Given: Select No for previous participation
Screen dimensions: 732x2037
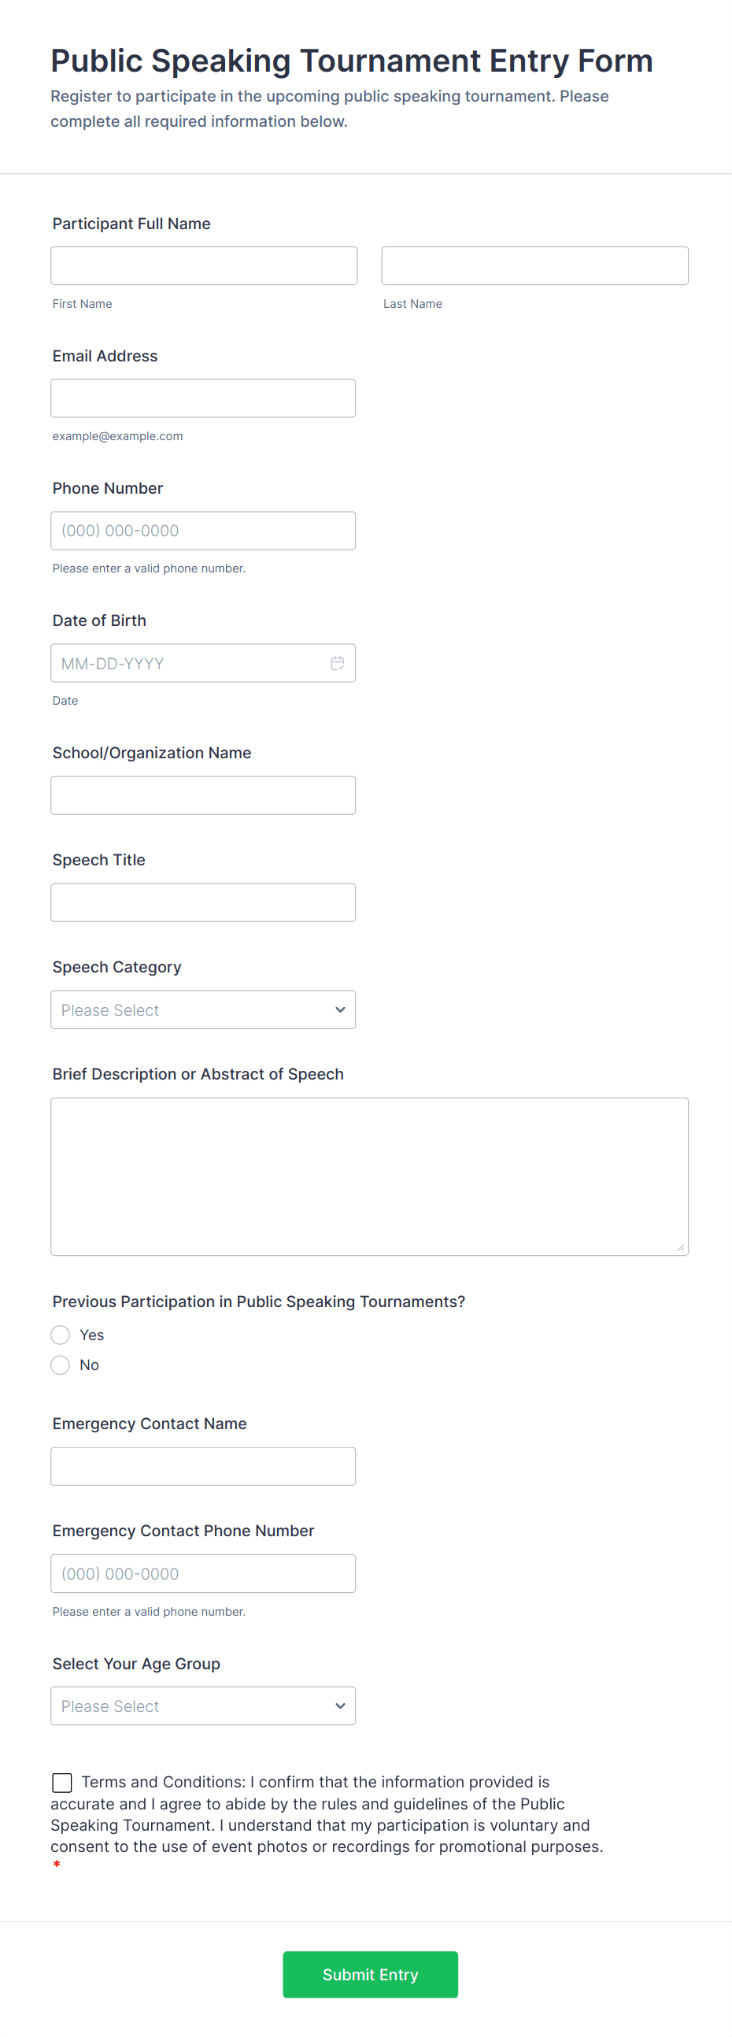Looking at the screenshot, I should coord(60,1365).
